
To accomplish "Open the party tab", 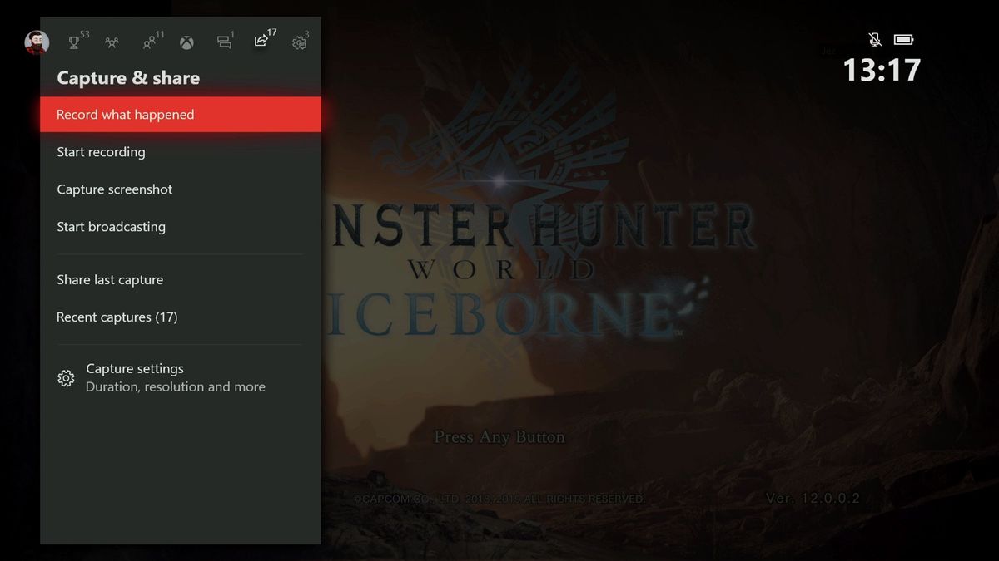I will point(112,42).
